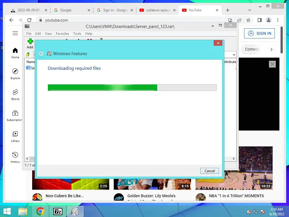Switch to Chrome from the taskbar

pos(40,211)
